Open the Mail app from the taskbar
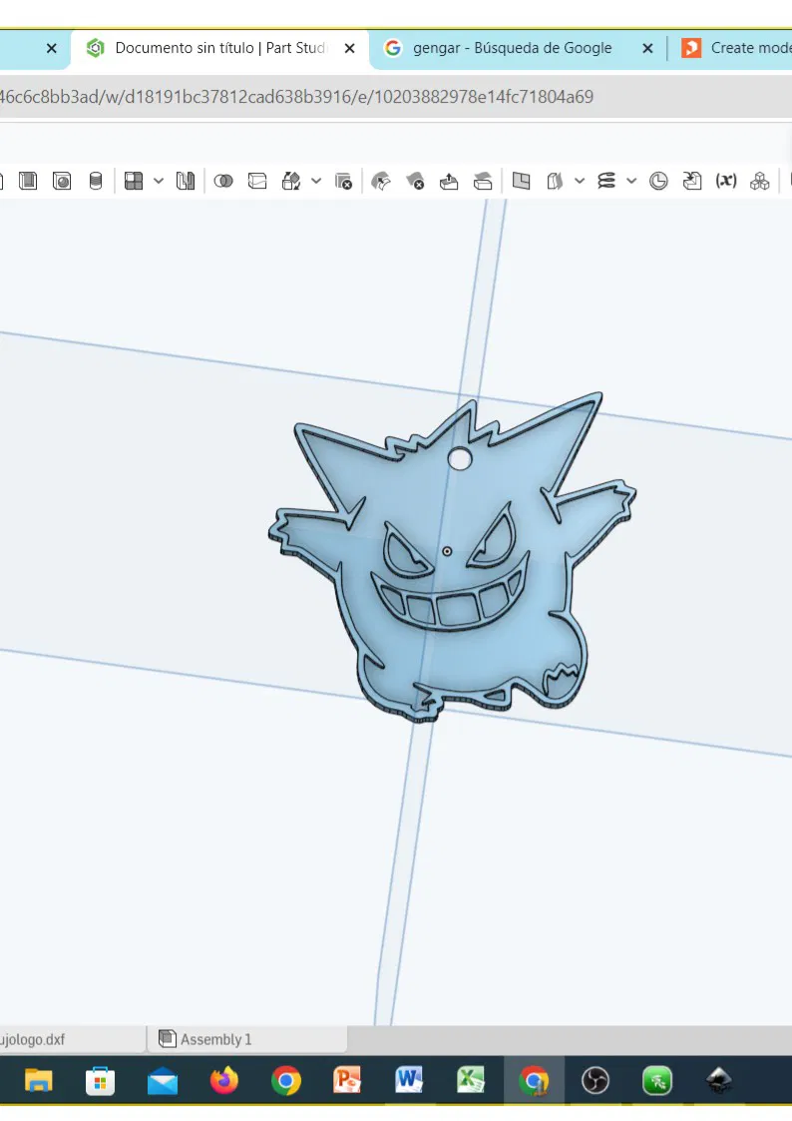 click(163, 1080)
